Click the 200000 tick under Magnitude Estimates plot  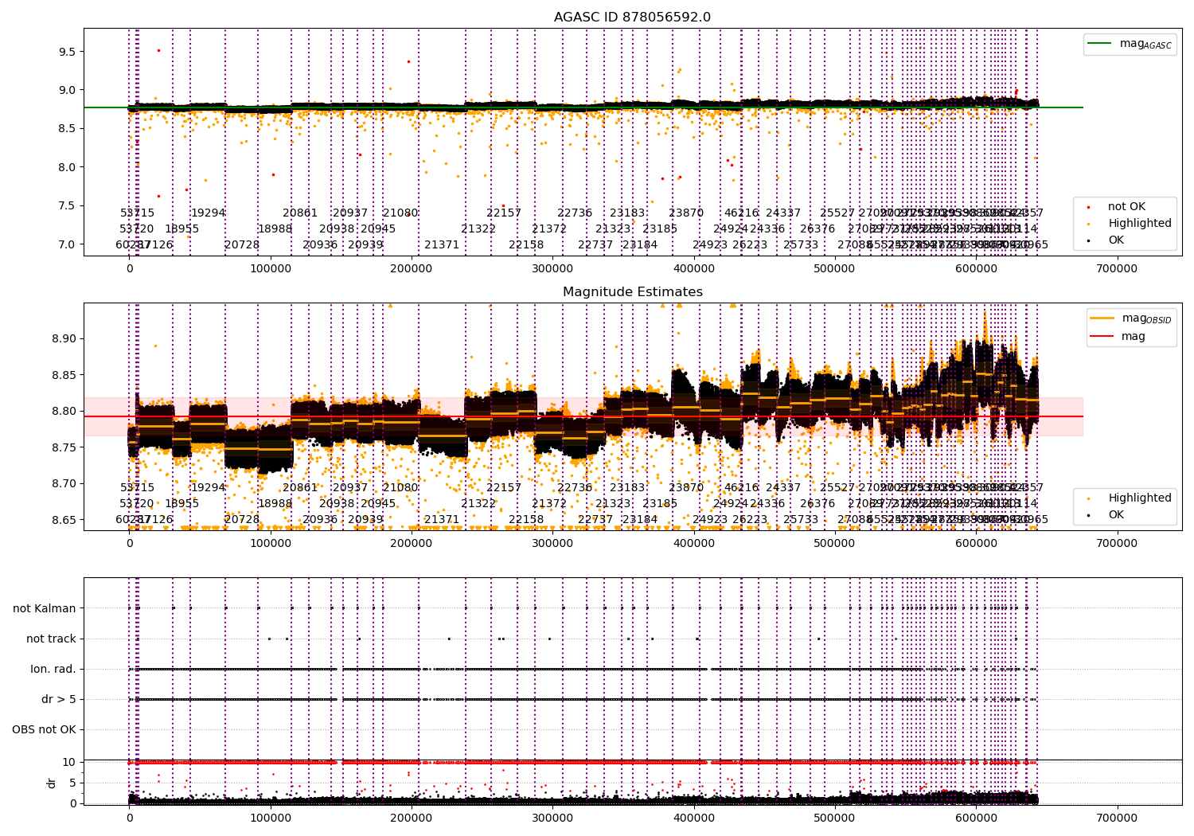412,544
